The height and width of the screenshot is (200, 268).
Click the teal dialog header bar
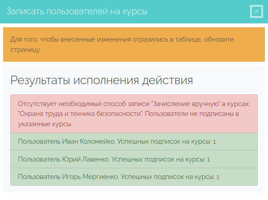pyautogui.click(x=134, y=12)
